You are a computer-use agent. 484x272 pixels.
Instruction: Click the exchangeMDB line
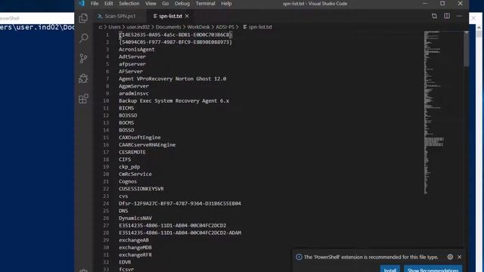coord(135,248)
